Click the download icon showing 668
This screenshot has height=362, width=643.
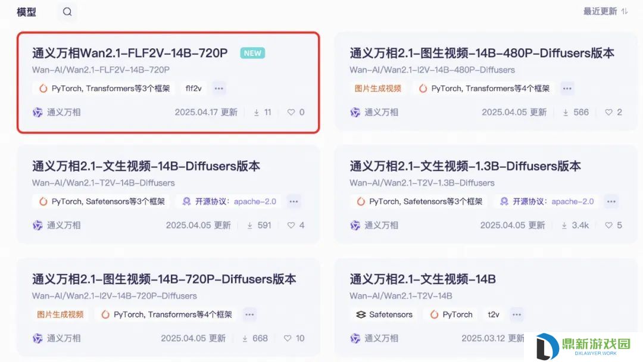coord(245,339)
